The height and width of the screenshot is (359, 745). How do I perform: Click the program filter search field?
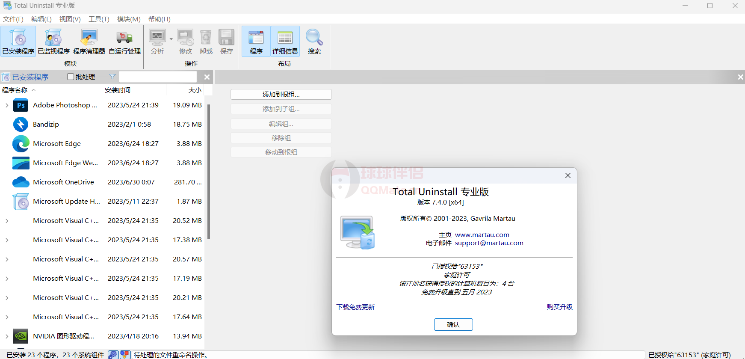pyautogui.click(x=158, y=77)
